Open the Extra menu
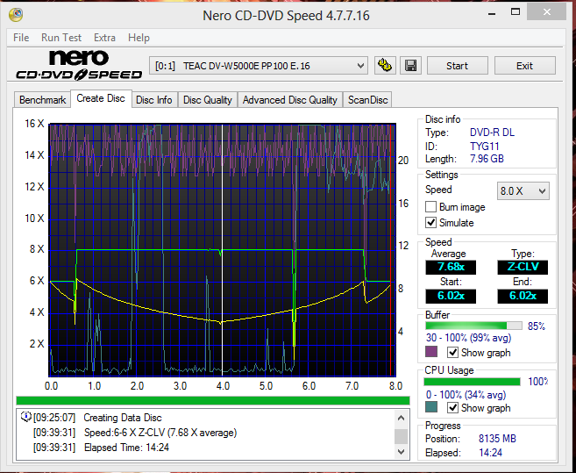Viewport: 576px width, 473px height. coord(104,38)
